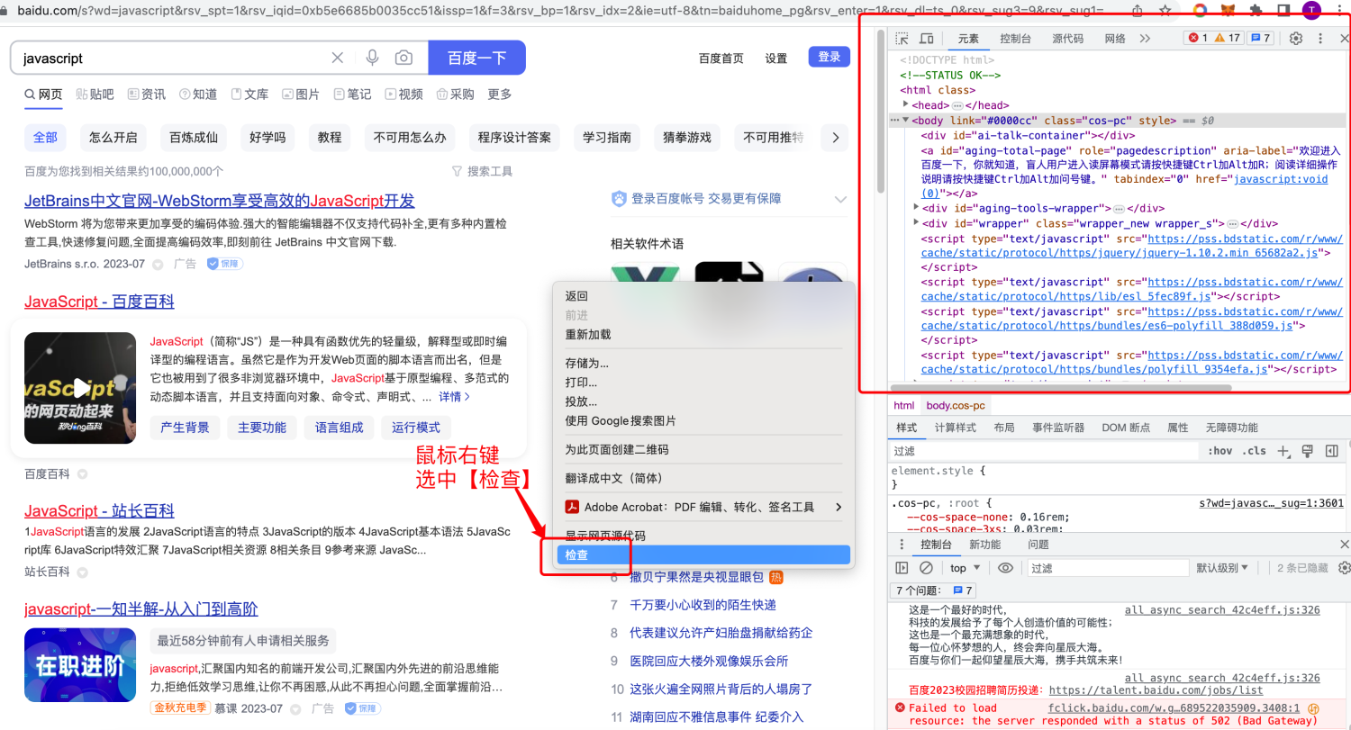The width and height of the screenshot is (1351, 730).
Task: Toggle the device toolbar icon in DevTools
Action: tap(926, 39)
